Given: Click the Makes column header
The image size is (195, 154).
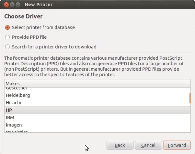Looking at the screenshot, I should (97, 84).
